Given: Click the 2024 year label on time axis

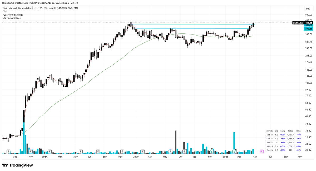Looking at the screenshot, I should point(45,157).
